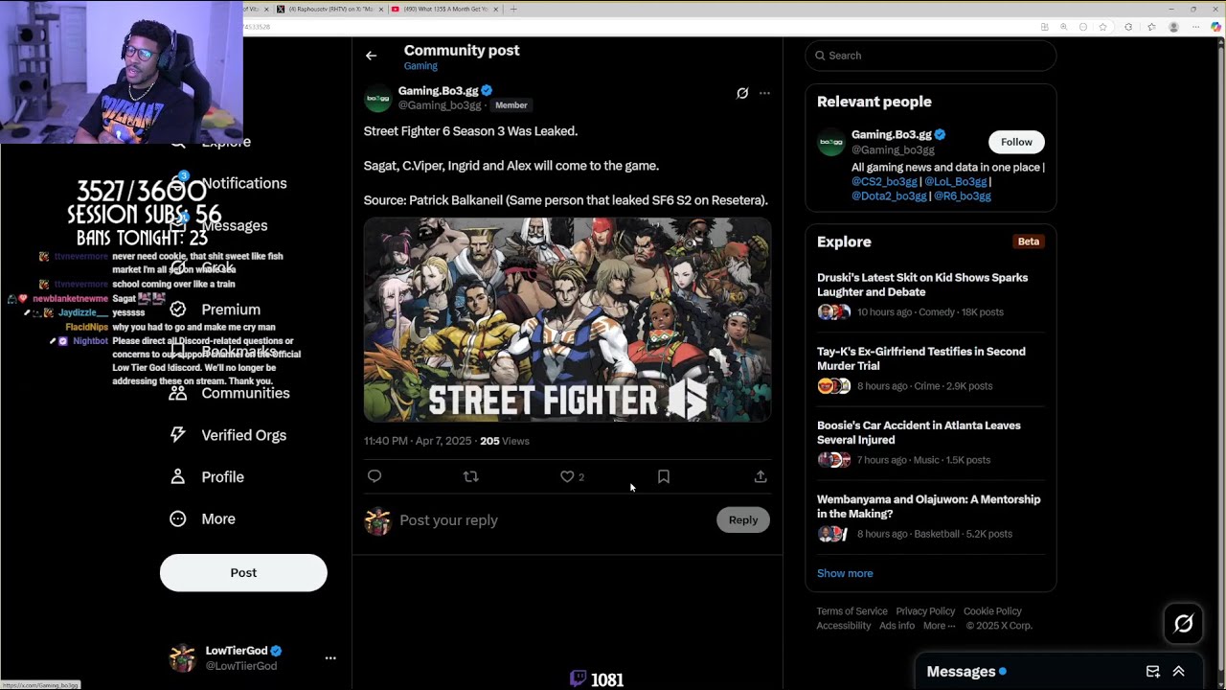This screenshot has height=690, width=1226.
Task: Open the @Dota2_bo3gg mention link
Action: pos(889,195)
